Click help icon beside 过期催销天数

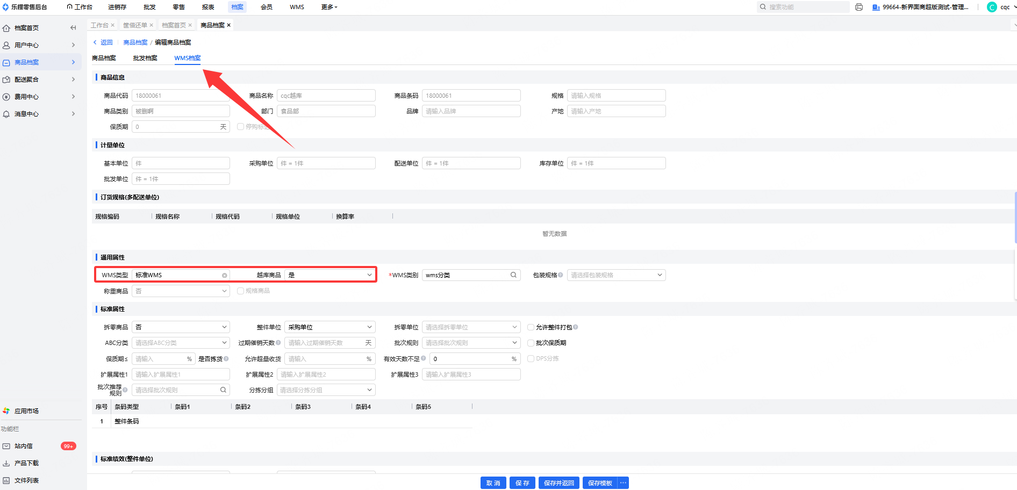tap(278, 343)
